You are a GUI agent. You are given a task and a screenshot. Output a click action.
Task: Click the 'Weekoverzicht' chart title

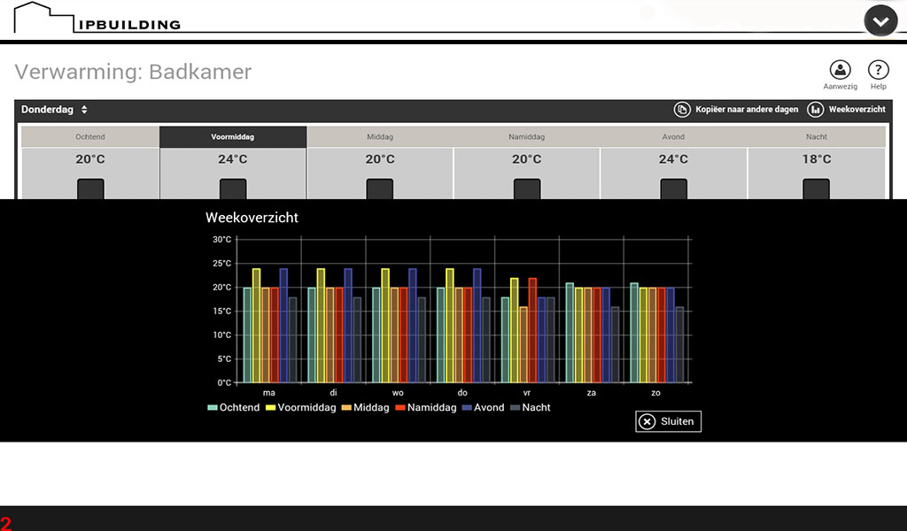click(252, 218)
